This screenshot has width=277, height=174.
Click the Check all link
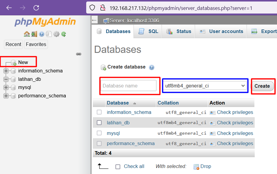coord(134,166)
